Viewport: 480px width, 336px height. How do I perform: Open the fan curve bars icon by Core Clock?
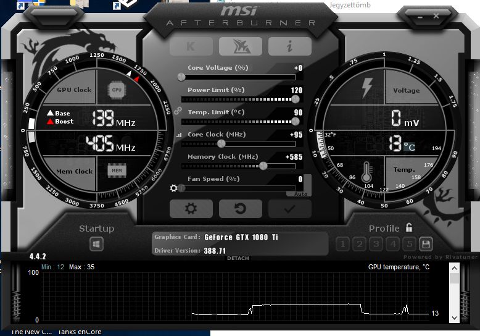pos(179,135)
